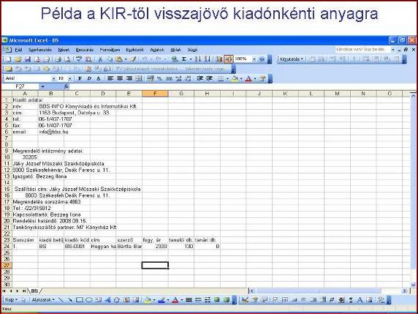418x314 pixels.
Task: Select the Arrow drawing tool
Action: (70, 300)
